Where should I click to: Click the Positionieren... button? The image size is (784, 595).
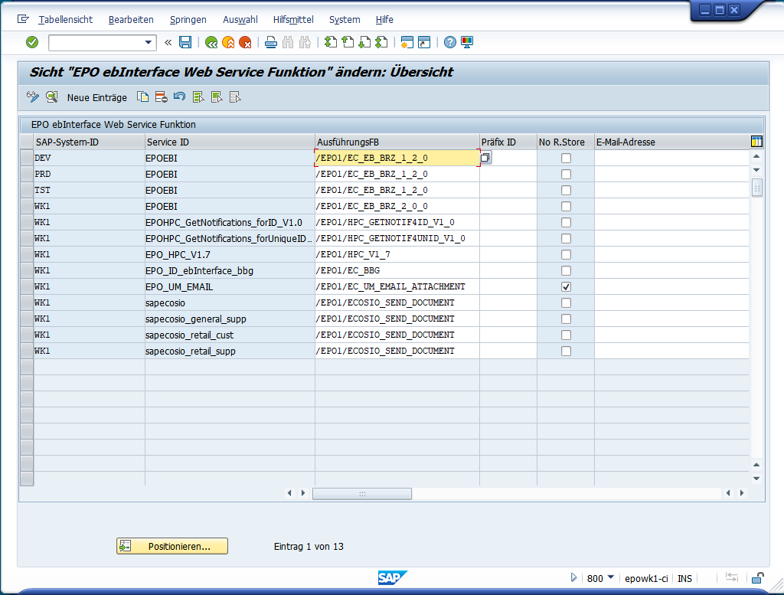[172, 546]
